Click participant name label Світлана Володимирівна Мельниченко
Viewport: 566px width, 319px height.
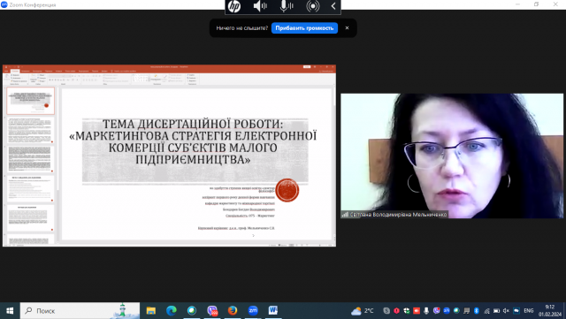point(399,215)
